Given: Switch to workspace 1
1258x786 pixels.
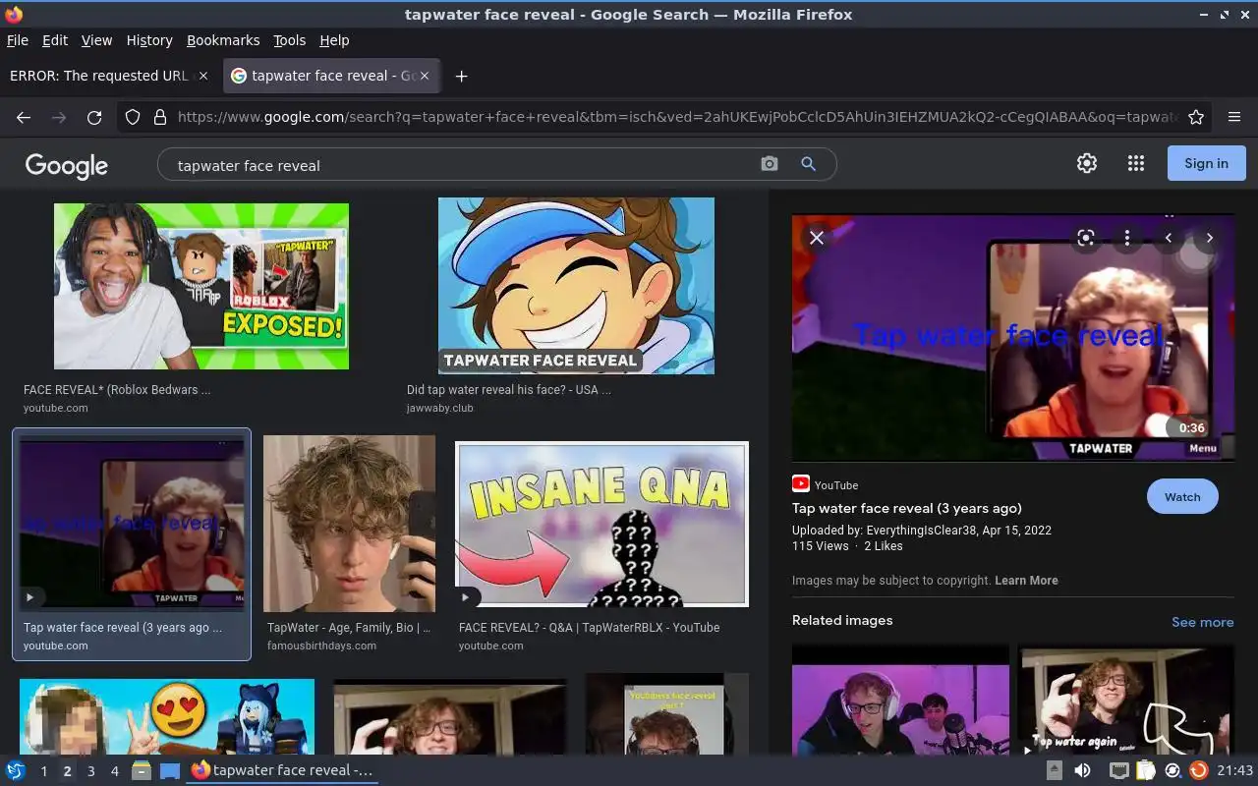Looking at the screenshot, I should coord(43,771).
